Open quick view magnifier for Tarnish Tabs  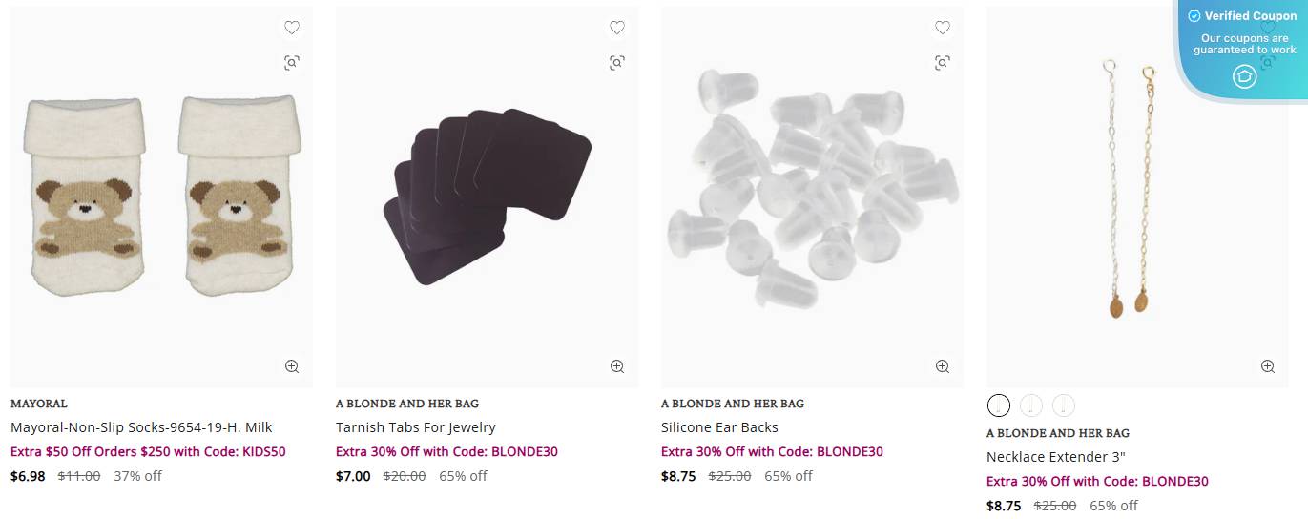pyautogui.click(x=617, y=366)
